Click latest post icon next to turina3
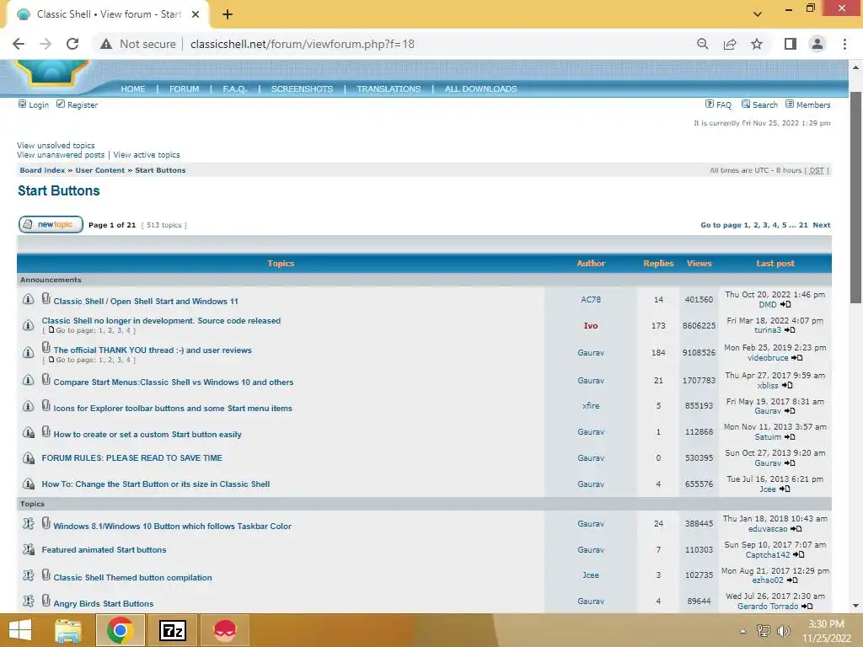 click(x=790, y=330)
